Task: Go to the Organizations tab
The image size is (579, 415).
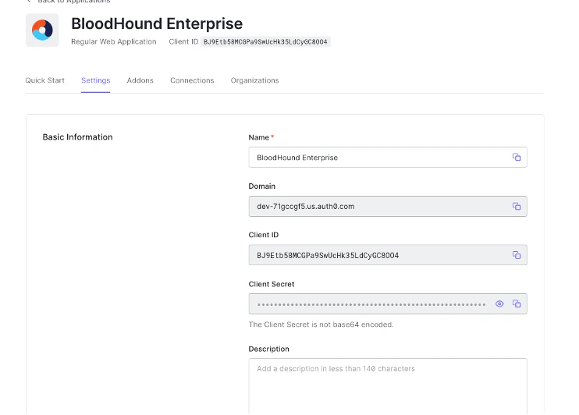Action: pos(254,80)
